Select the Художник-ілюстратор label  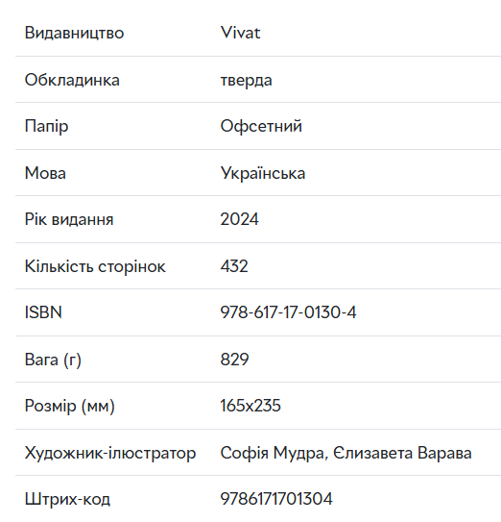click(x=110, y=453)
